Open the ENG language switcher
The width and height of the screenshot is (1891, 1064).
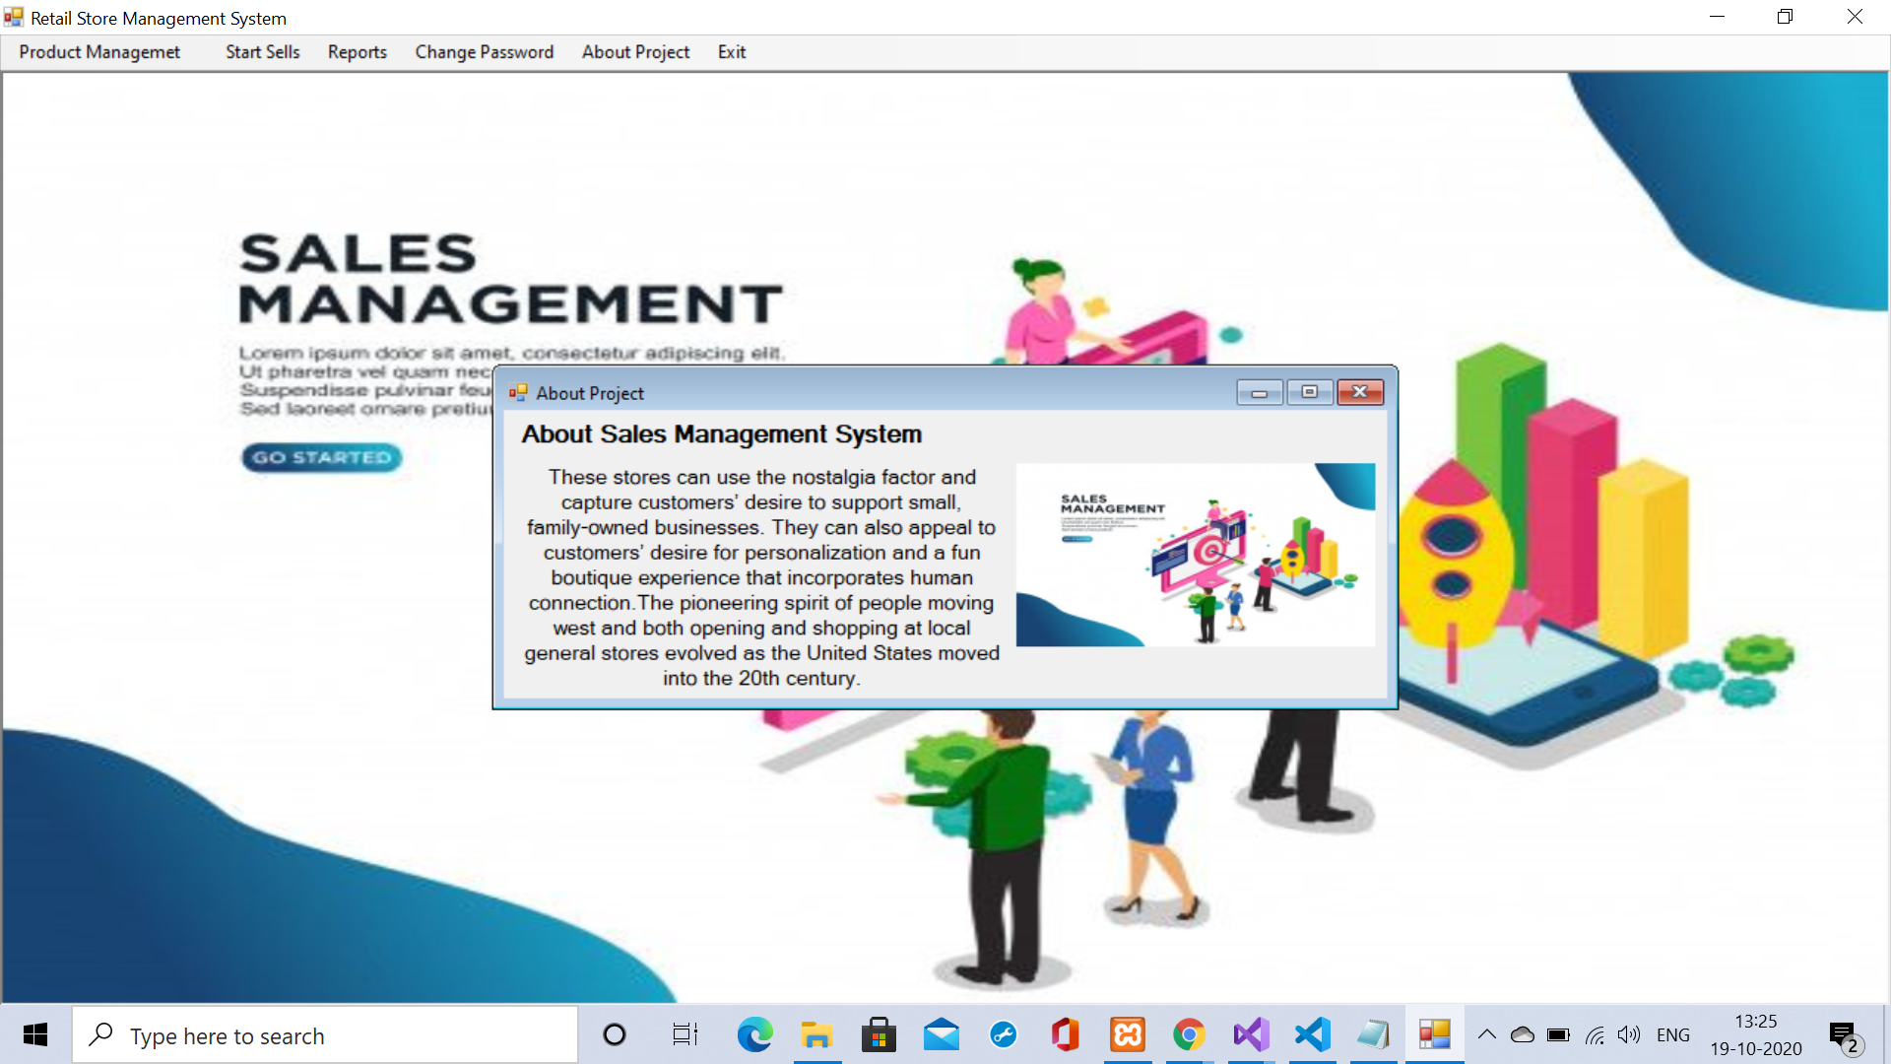1673,1034
